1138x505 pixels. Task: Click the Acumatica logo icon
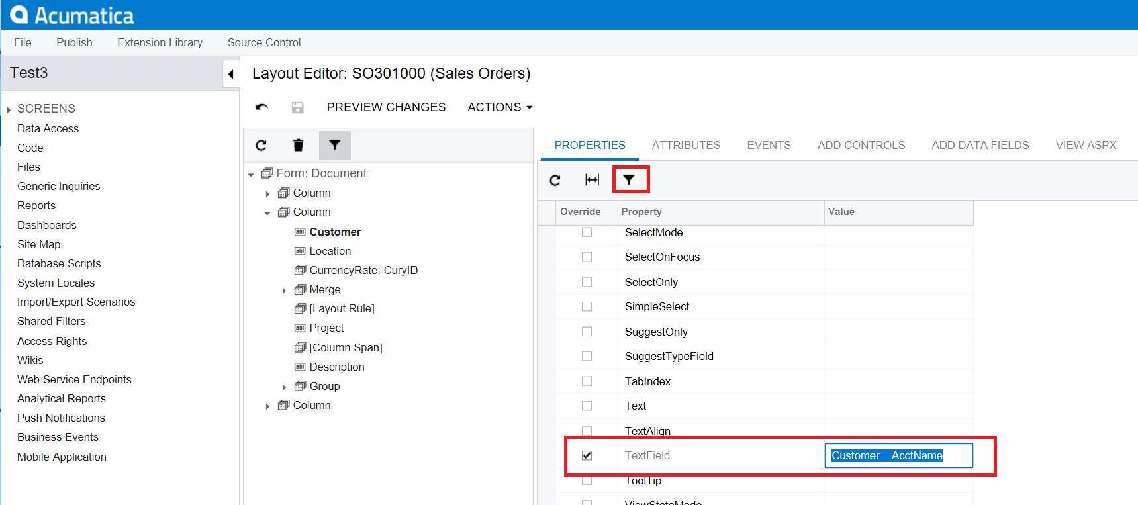click(19, 15)
